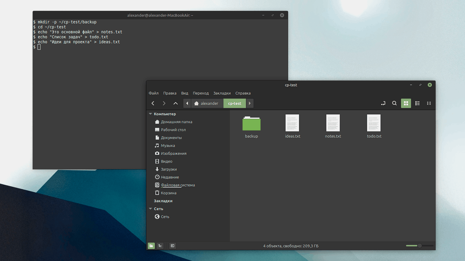Open Загрузки in the sidebar
This screenshot has height=261, width=465.
pyautogui.click(x=168, y=169)
